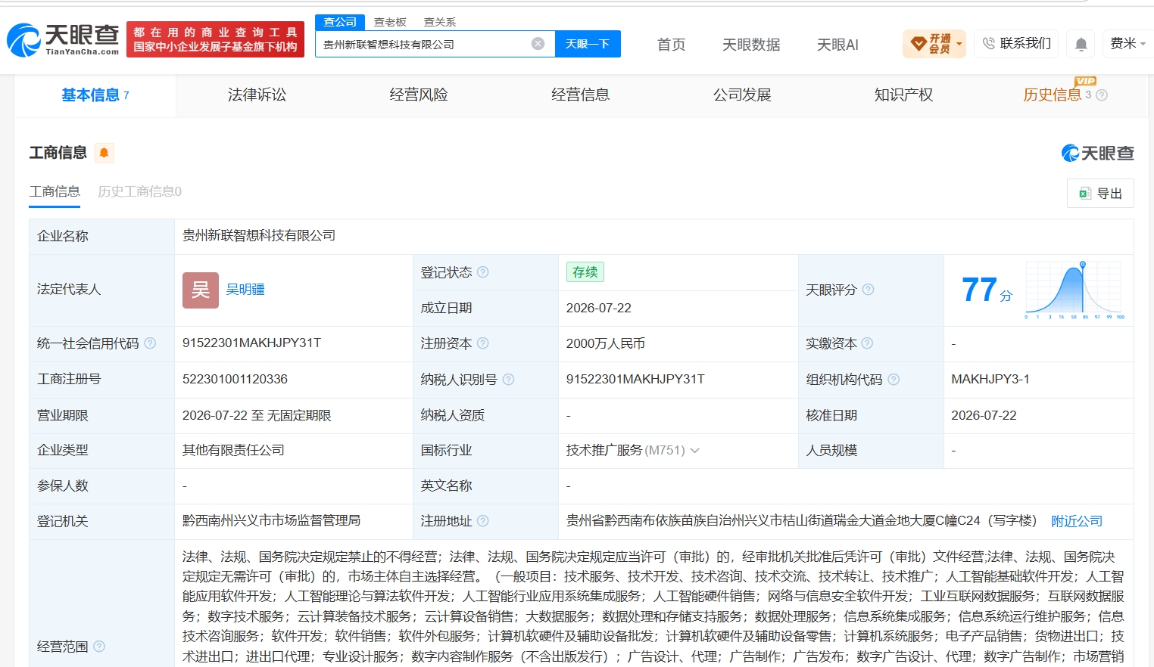The height and width of the screenshot is (667, 1154).
Task: Open help icon next to 注册资本
Action: coord(482,343)
